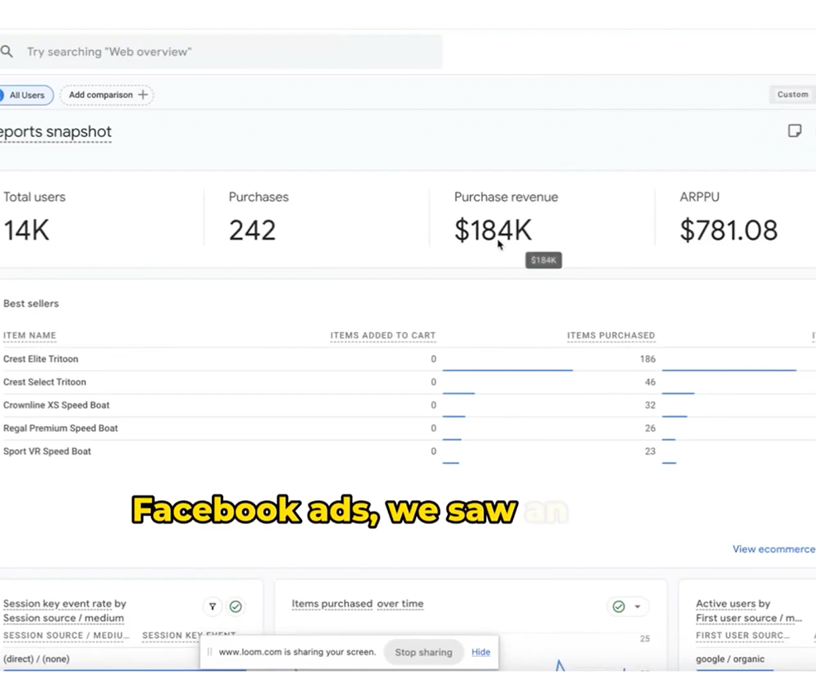
Task: Open the Session source / medium dimension picker
Action: [x=64, y=618]
